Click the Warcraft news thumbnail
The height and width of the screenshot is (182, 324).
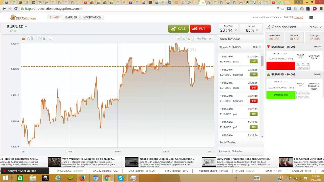coord(54,162)
